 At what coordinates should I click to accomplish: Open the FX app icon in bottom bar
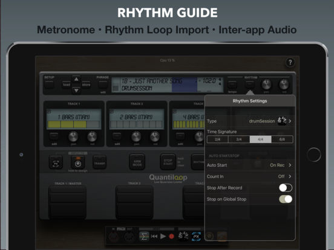196,236
